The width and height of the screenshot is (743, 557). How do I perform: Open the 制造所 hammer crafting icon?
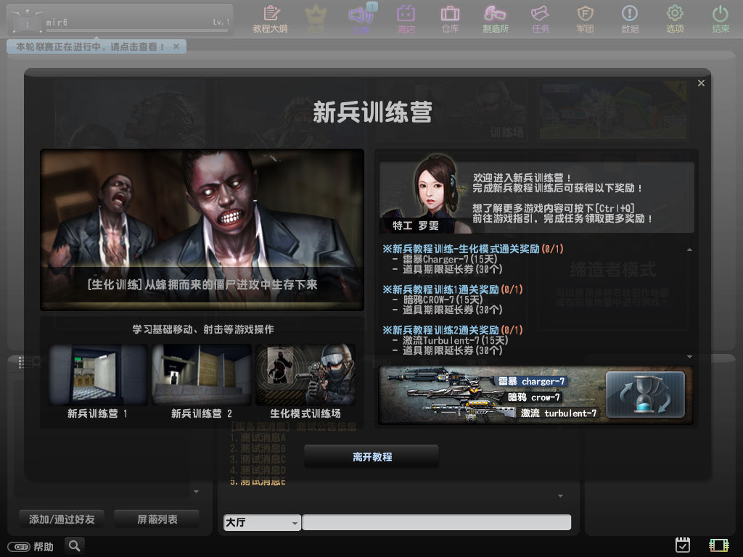pyautogui.click(x=496, y=19)
